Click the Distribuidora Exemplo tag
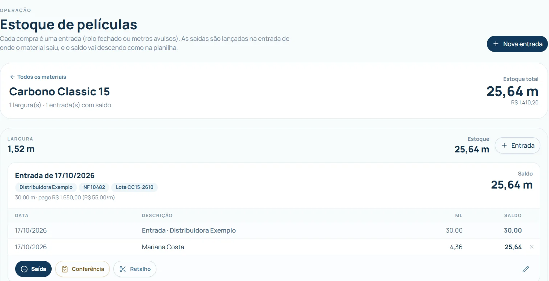Image resolution: width=549 pixels, height=281 pixels. (46, 187)
